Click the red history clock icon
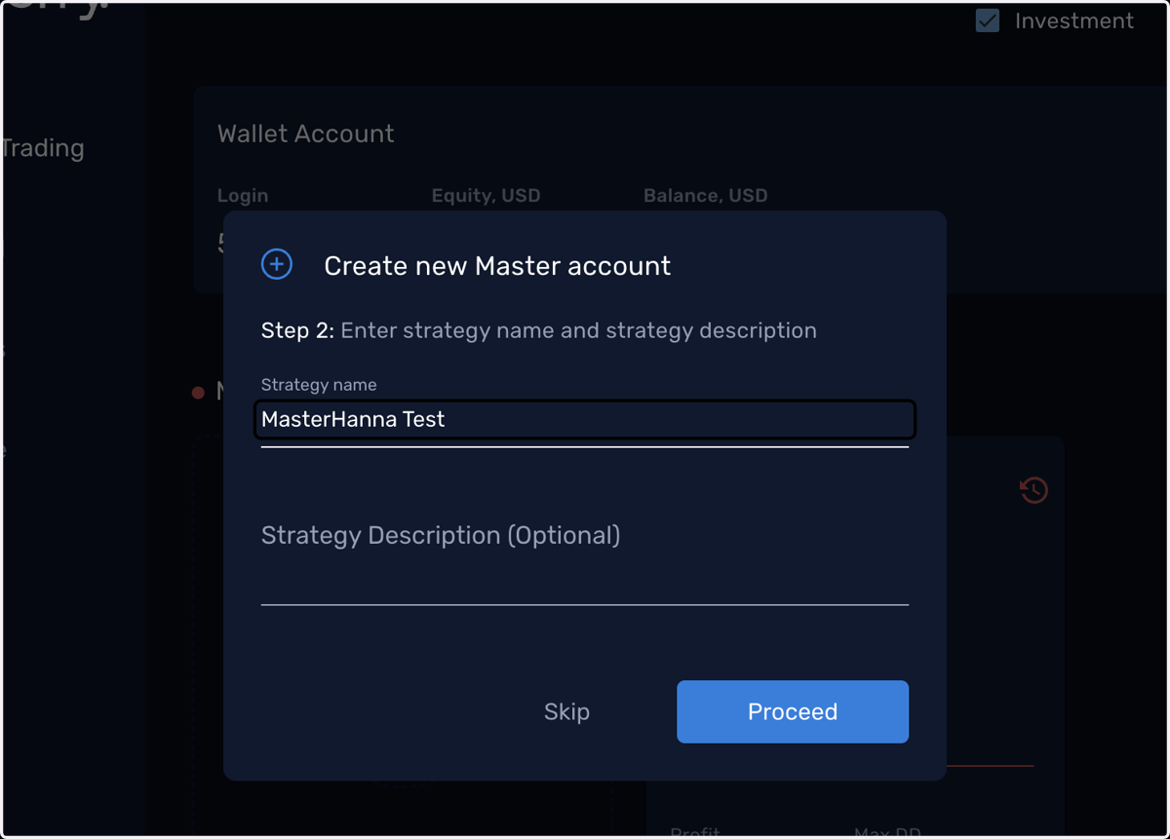This screenshot has width=1170, height=839. [1033, 489]
